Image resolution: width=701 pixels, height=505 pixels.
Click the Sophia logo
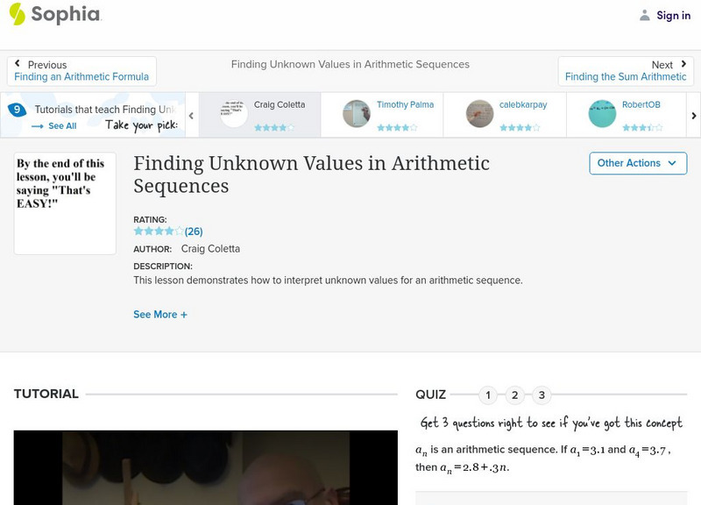pyautogui.click(x=55, y=14)
